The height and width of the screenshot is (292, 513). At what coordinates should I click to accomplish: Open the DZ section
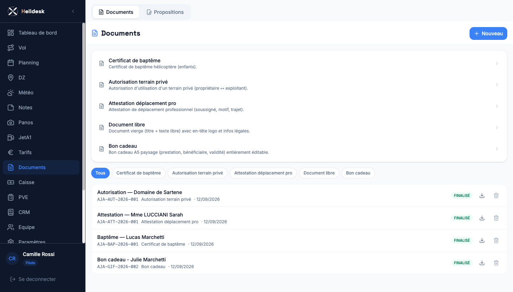click(x=41, y=78)
